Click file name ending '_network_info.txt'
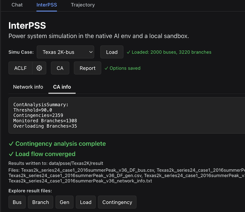The width and height of the screenshot is (245, 212). (x=80, y=181)
